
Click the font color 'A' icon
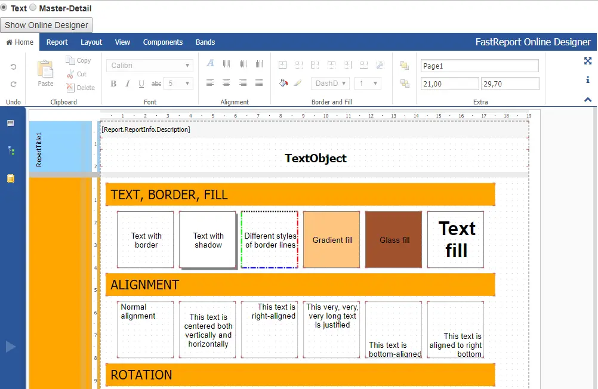pyautogui.click(x=210, y=63)
